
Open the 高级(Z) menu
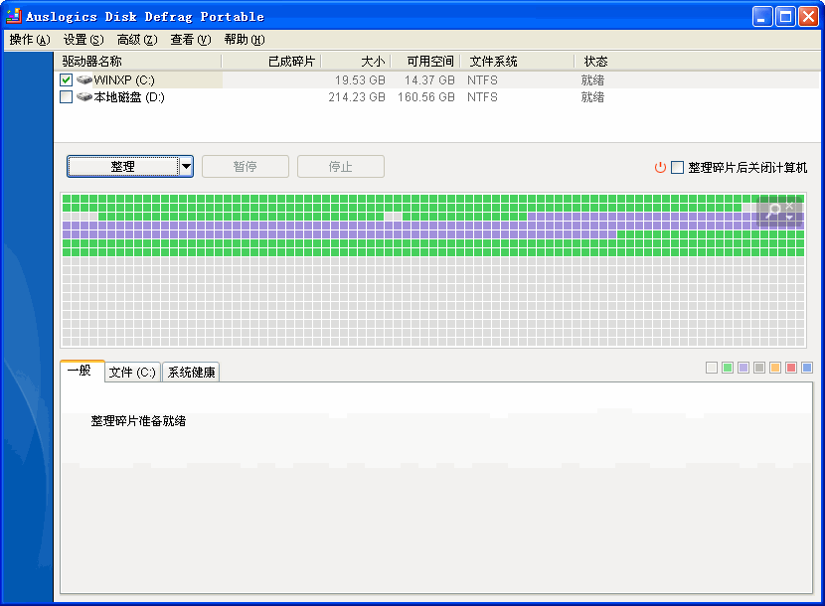click(x=136, y=40)
